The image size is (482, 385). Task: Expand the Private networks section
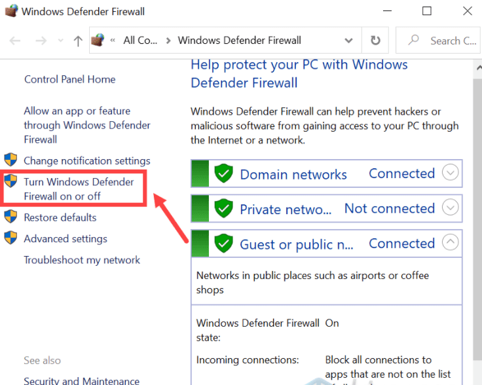coord(450,208)
